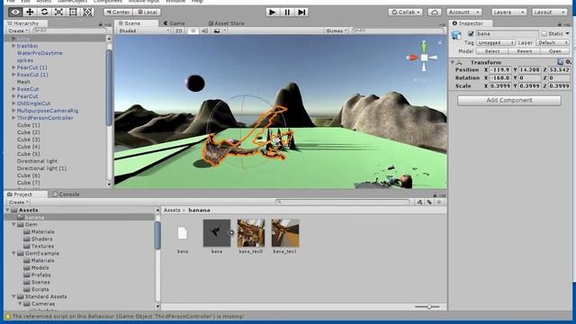576x324 pixels.
Task: Click the Project search field
Action: pos(342,202)
